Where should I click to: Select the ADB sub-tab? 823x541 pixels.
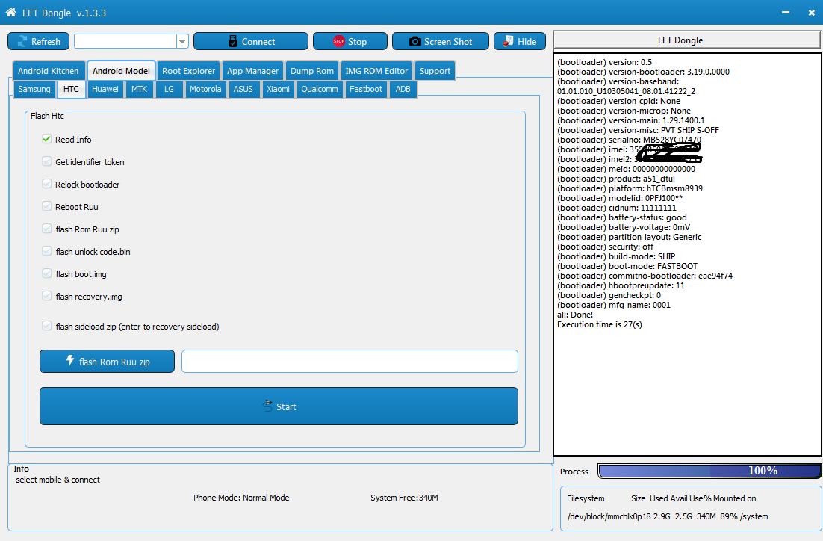(x=403, y=89)
